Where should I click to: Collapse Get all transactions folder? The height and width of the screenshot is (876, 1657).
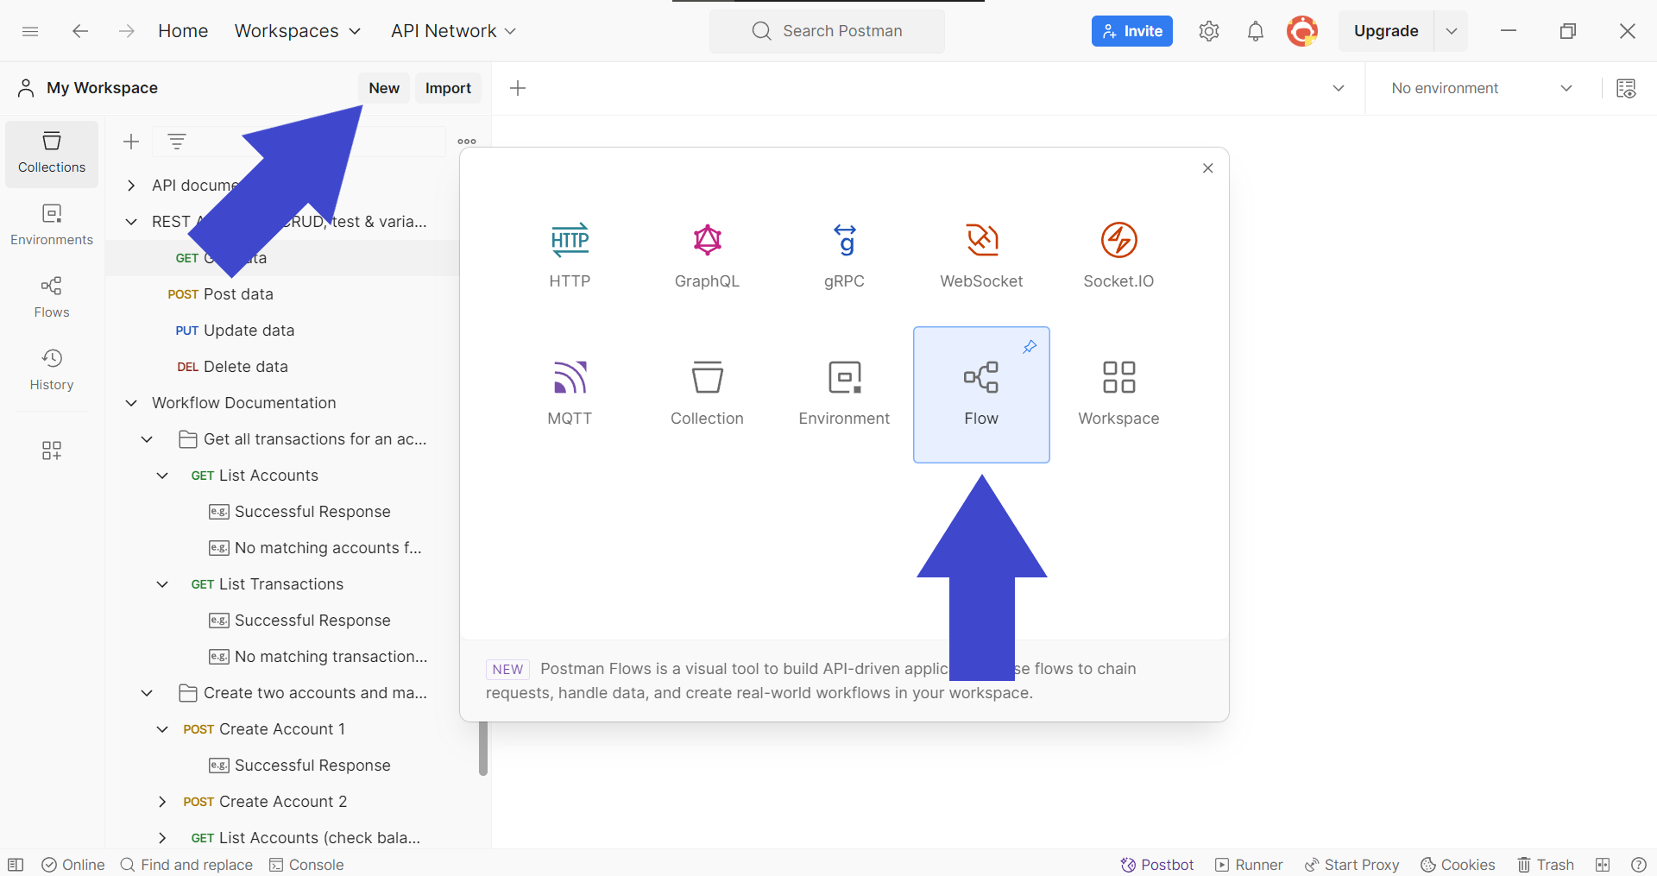click(147, 439)
